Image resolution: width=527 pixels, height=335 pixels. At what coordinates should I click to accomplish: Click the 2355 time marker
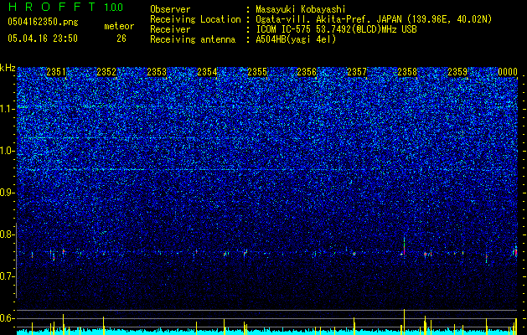pos(257,72)
